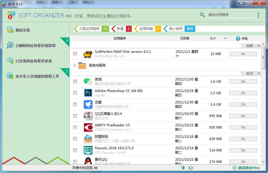Select the 大型应用程序 filter tab
Viewport: 268px width, 173px height.
pos(91,29)
